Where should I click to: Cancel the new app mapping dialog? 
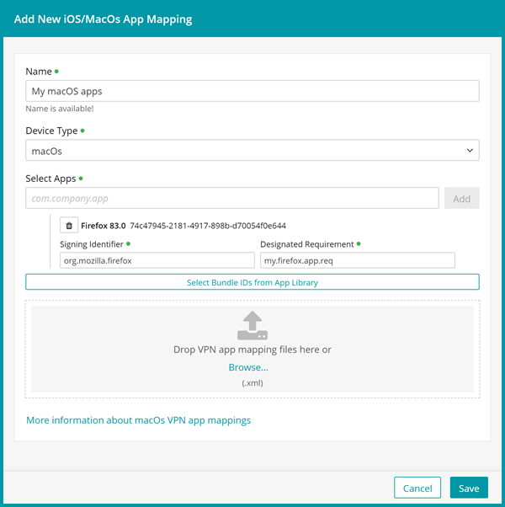click(417, 488)
